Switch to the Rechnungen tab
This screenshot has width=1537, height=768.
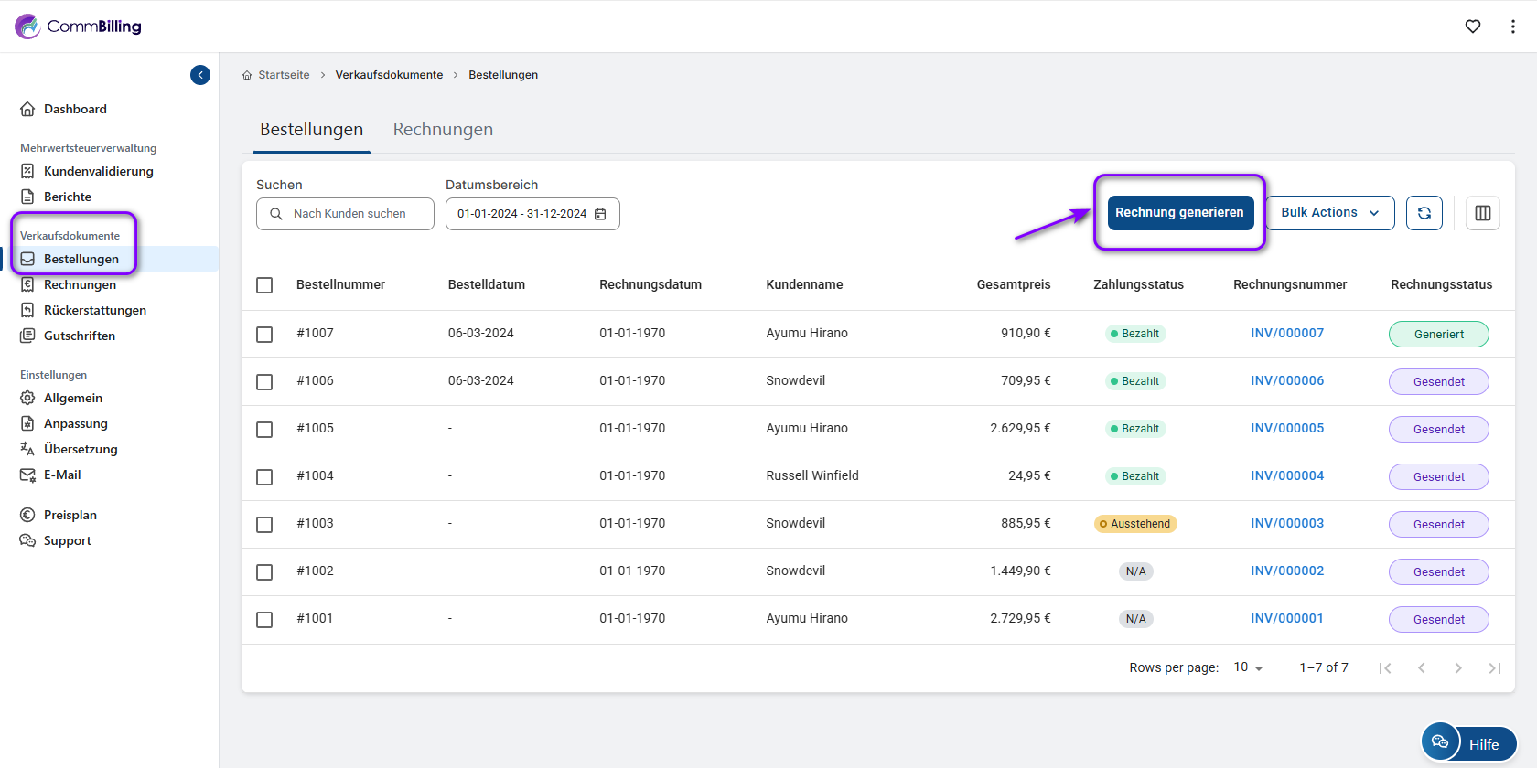pos(443,130)
